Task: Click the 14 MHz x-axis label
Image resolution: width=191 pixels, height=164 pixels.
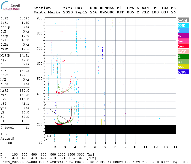Action: pos(175,147)
